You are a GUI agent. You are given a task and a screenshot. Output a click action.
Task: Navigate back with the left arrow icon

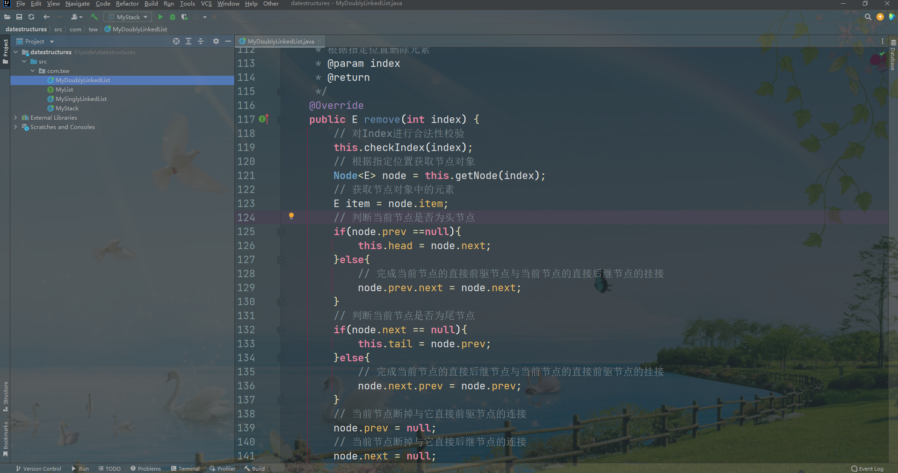tap(46, 17)
